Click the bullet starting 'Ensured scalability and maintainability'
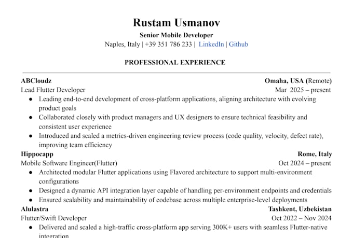The height and width of the screenshot is (238, 353). 173,200
